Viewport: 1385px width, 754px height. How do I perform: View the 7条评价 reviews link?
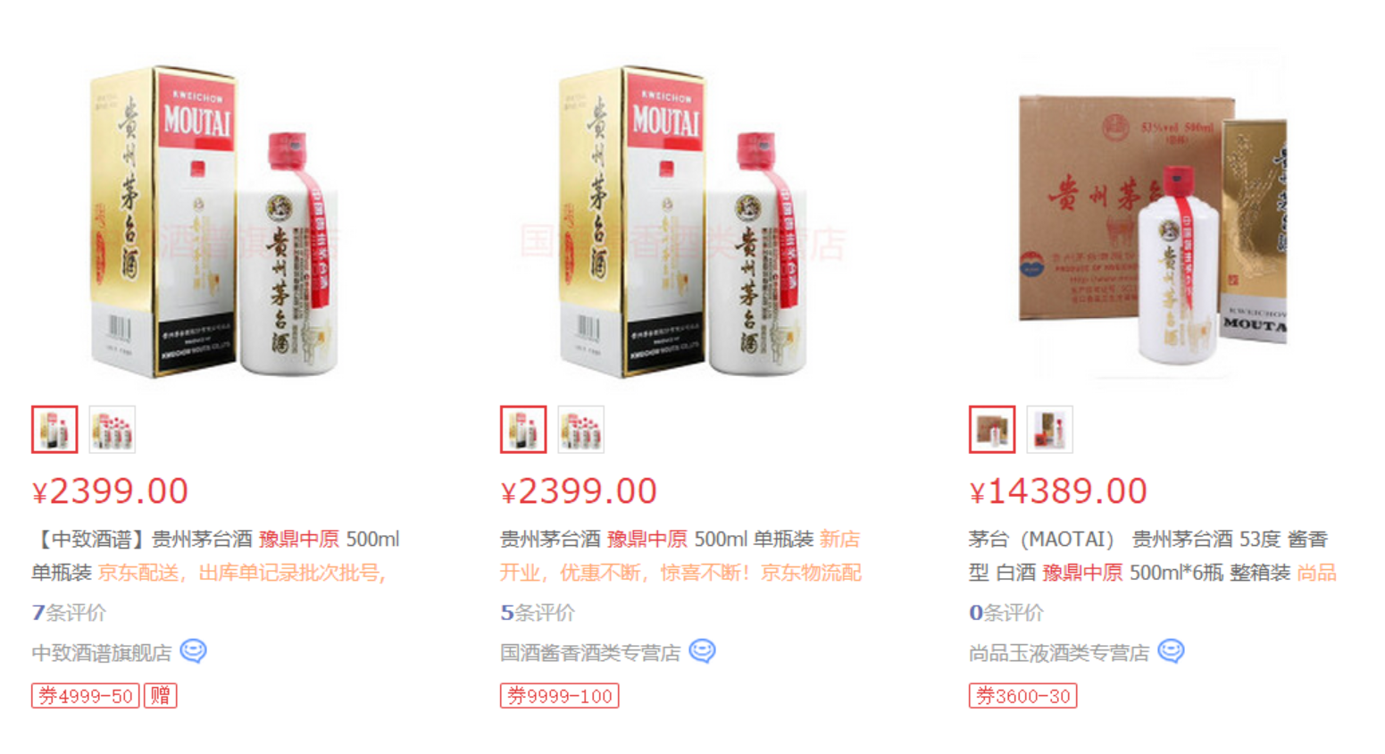(x=69, y=613)
